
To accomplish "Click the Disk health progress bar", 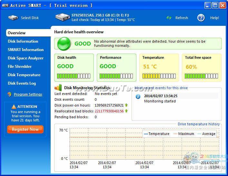I will [x=74, y=76].
